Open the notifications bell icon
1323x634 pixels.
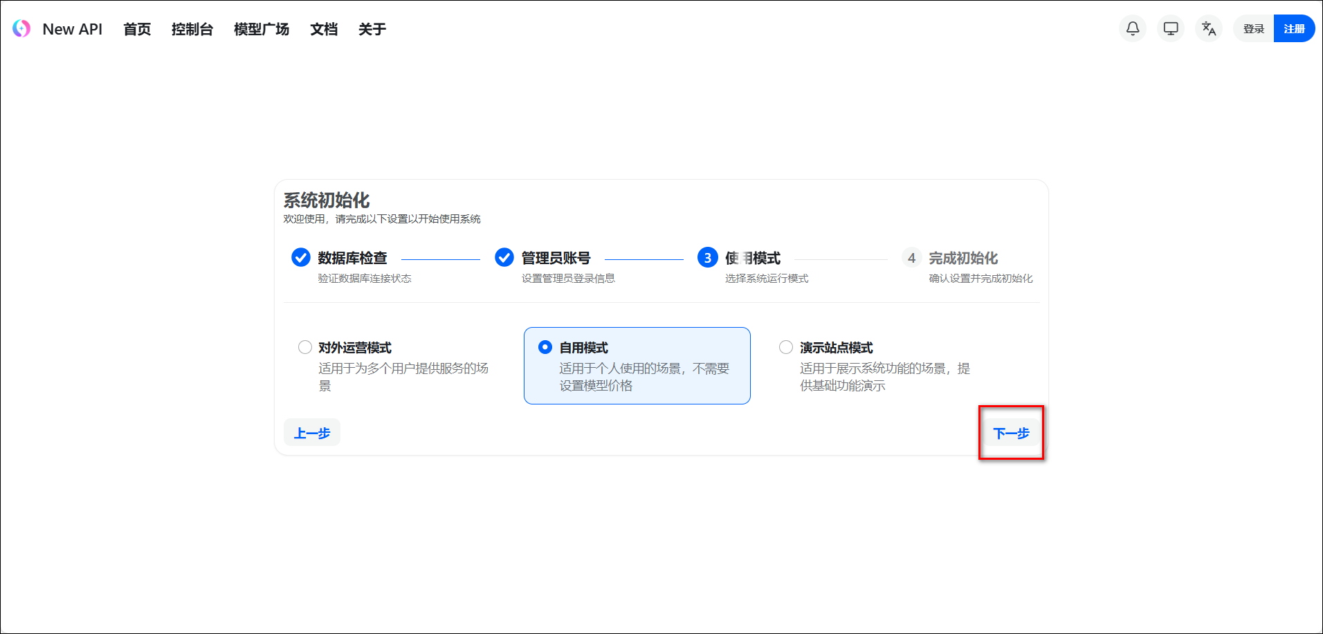coord(1133,28)
